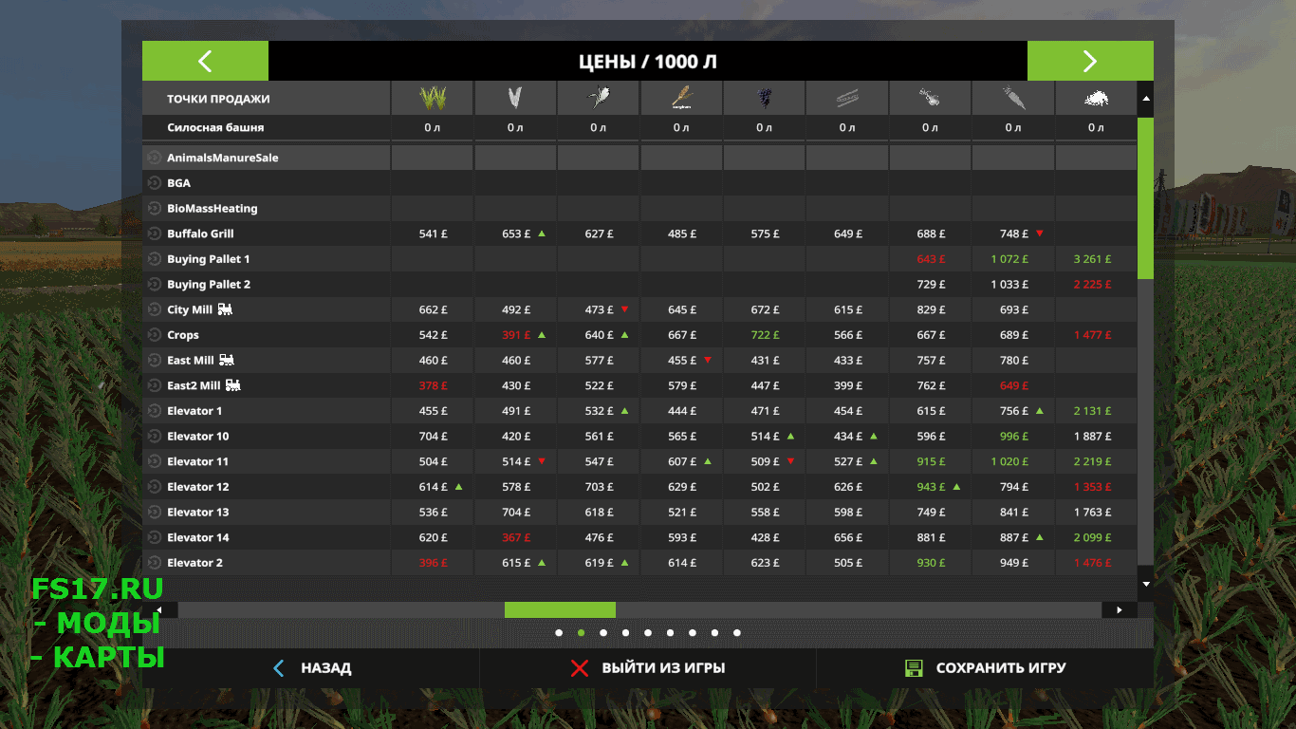The image size is (1296, 729).
Task: Select the fifth pagination dot
Action: pyautogui.click(x=648, y=633)
